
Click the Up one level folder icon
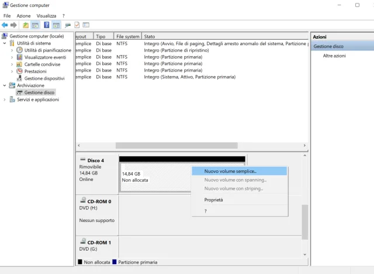(x=26, y=25)
